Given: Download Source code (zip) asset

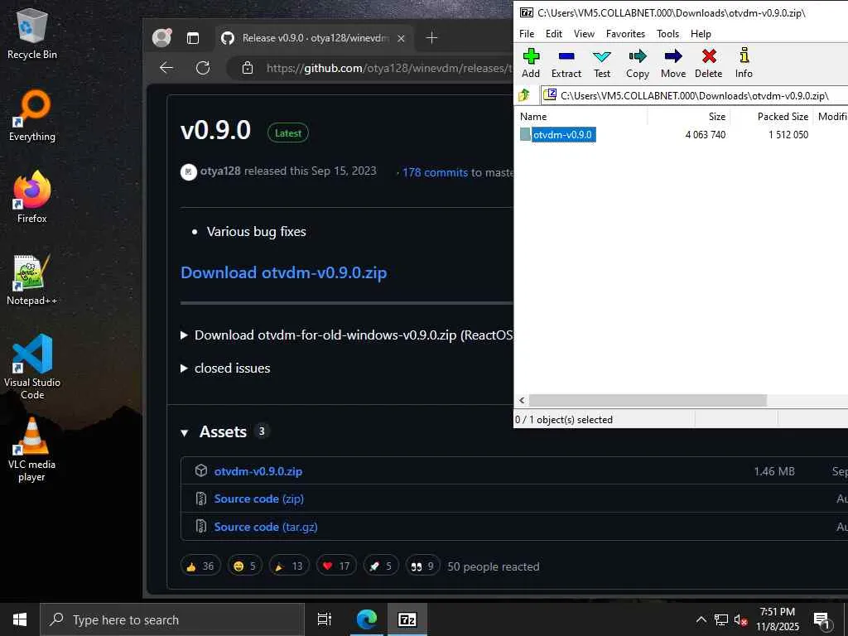Looking at the screenshot, I should [x=258, y=499].
